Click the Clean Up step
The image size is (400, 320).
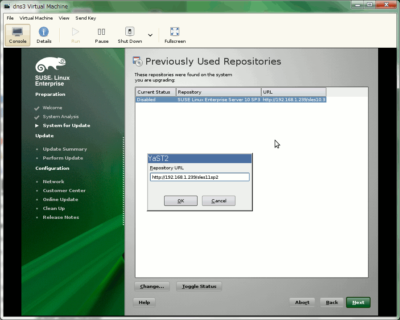coord(54,208)
